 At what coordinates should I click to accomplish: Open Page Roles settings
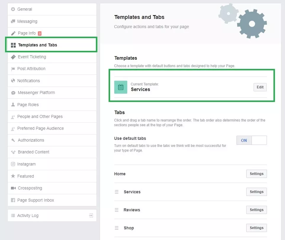click(x=52, y=105)
